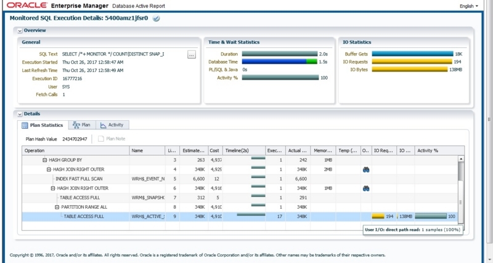Screen dimensions: 493x263
Task: Open the English language dropdown
Action: click(469, 6)
